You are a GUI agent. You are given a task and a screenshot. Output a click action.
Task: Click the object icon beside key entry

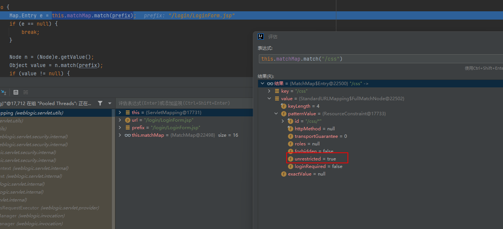tap(277, 91)
